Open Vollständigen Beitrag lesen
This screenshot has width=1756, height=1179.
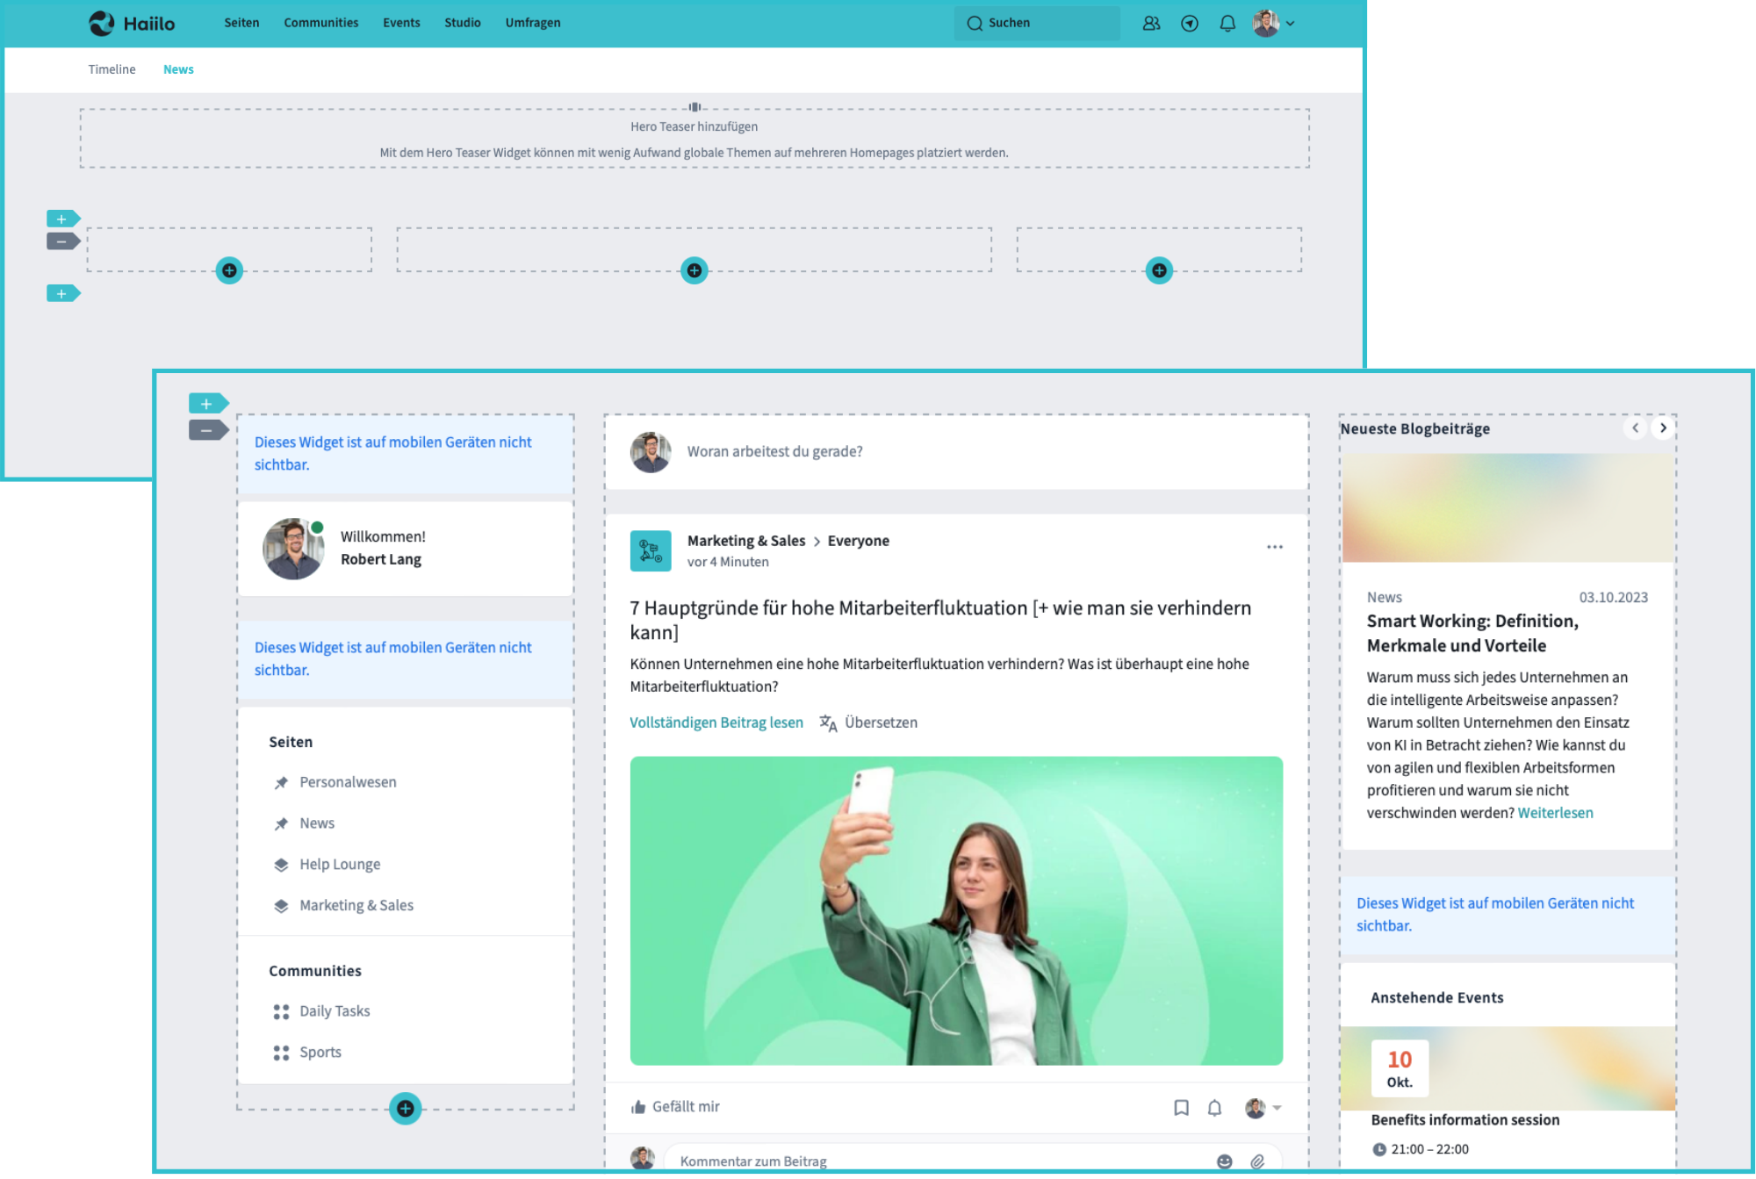point(716,722)
